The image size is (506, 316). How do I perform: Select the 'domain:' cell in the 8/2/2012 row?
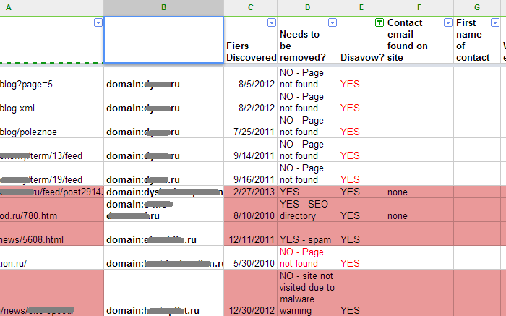pos(163,102)
